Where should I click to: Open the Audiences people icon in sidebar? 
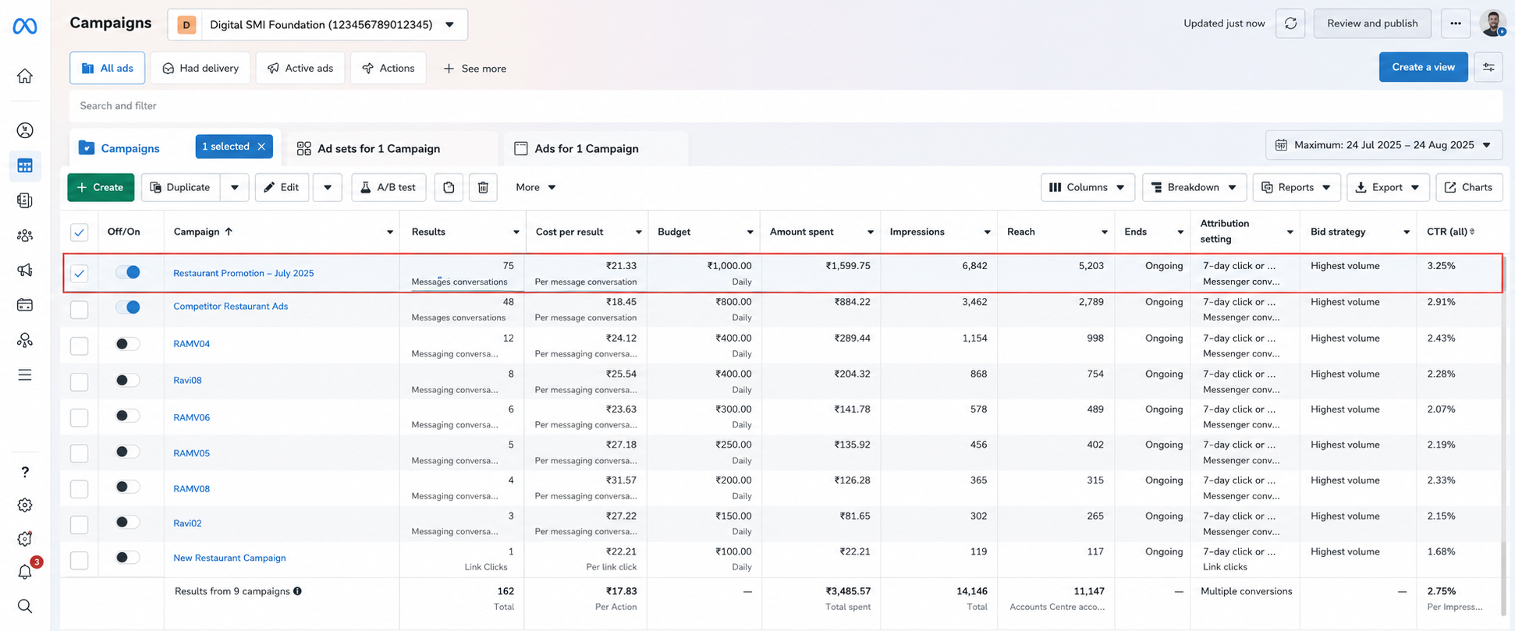pyautogui.click(x=25, y=236)
